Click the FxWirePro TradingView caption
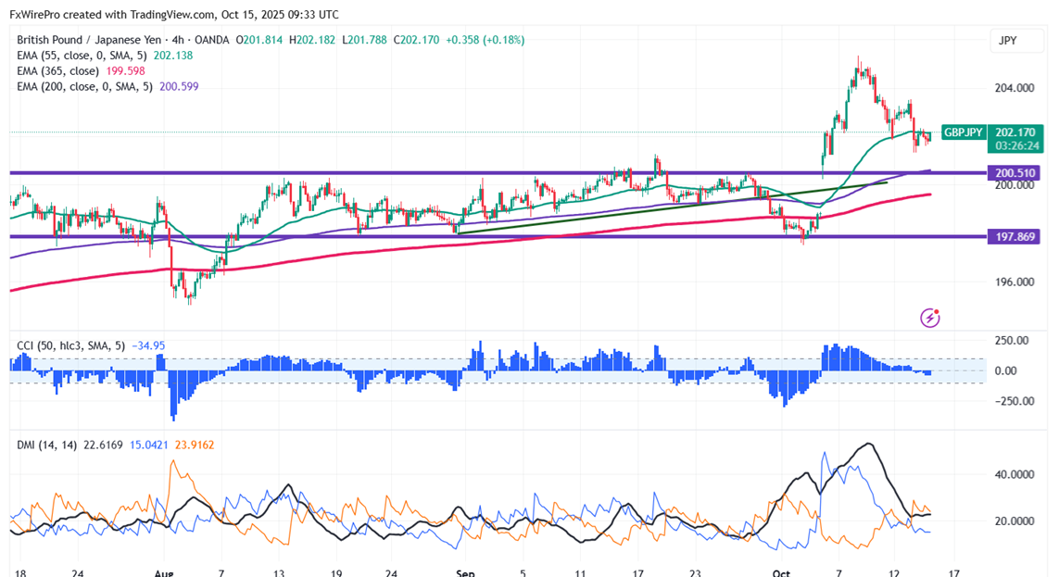The image size is (1059, 577). click(x=174, y=14)
